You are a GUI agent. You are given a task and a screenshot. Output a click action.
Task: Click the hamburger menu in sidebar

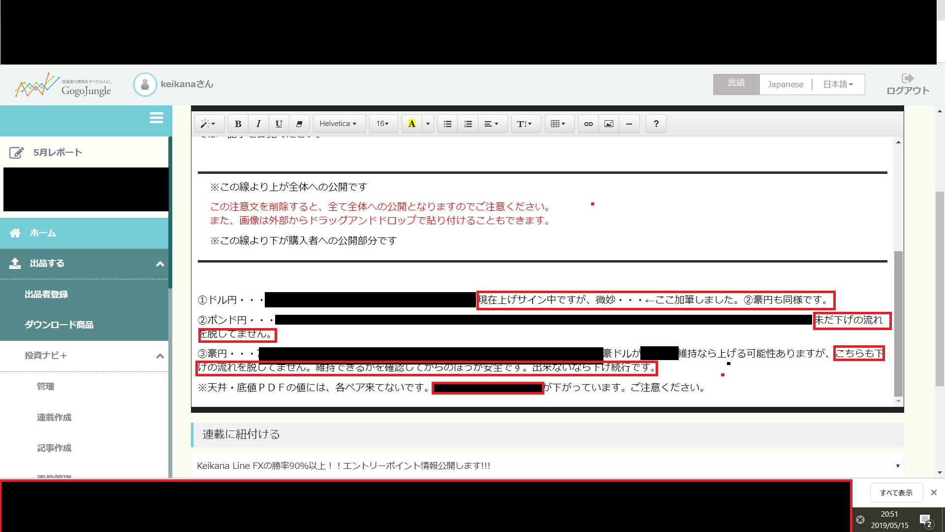pyautogui.click(x=156, y=118)
